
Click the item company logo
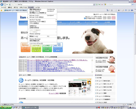click(23, 17)
